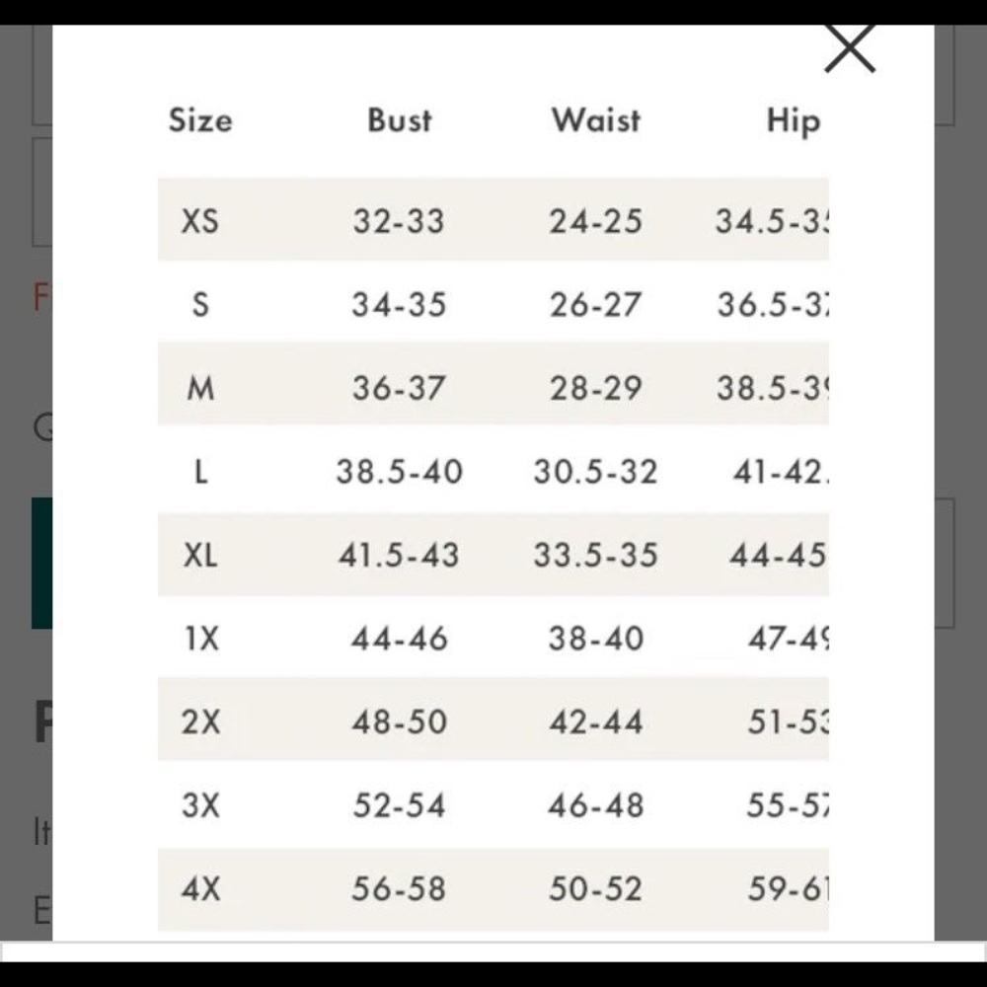The height and width of the screenshot is (987, 987).
Task: Select the S size row label
Action: coord(200,304)
